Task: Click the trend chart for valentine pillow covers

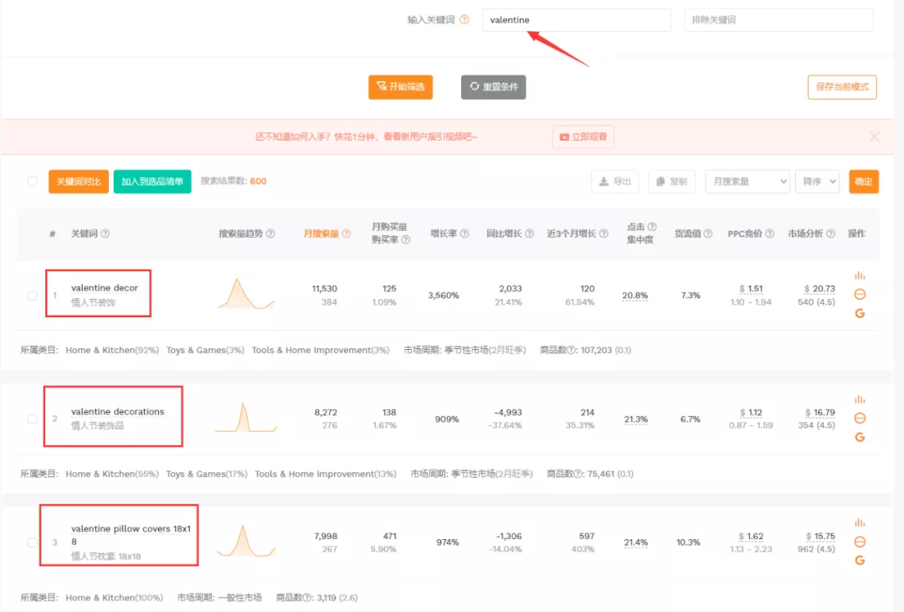Action: (x=246, y=541)
